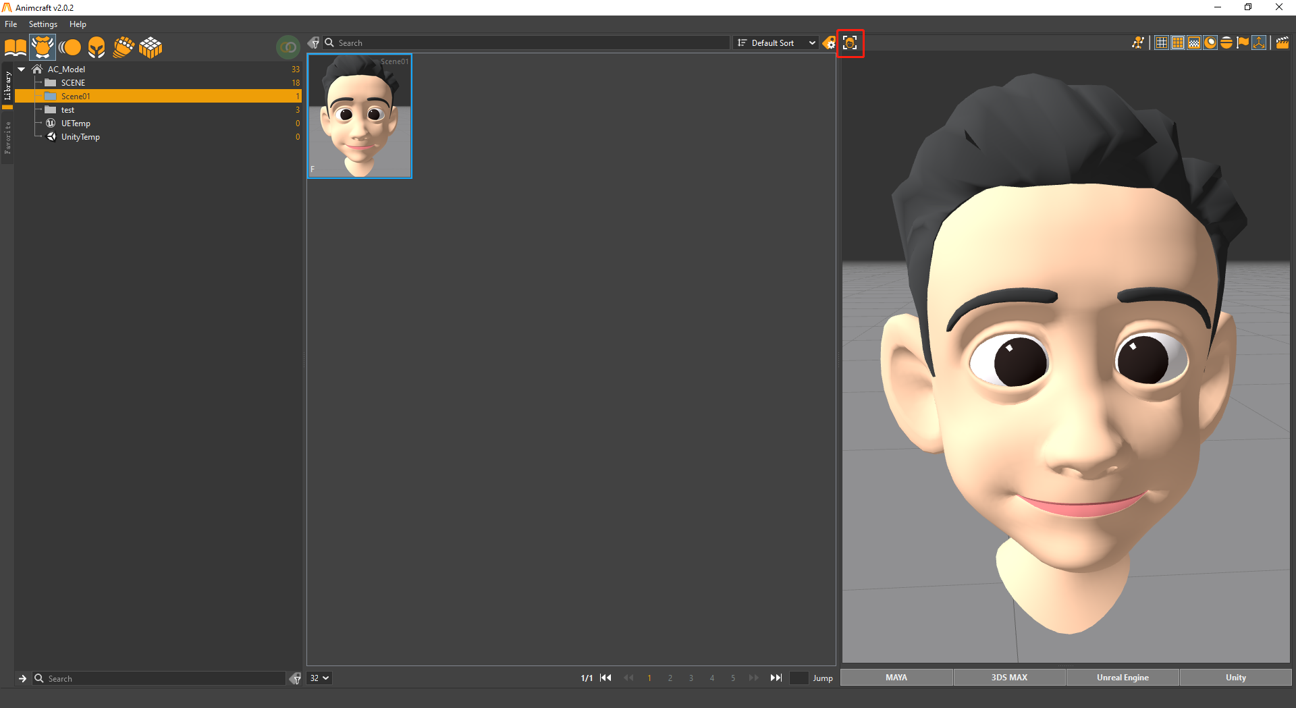Collapse the AC_Model tree node
1296x708 pixels.
[22, 70]
